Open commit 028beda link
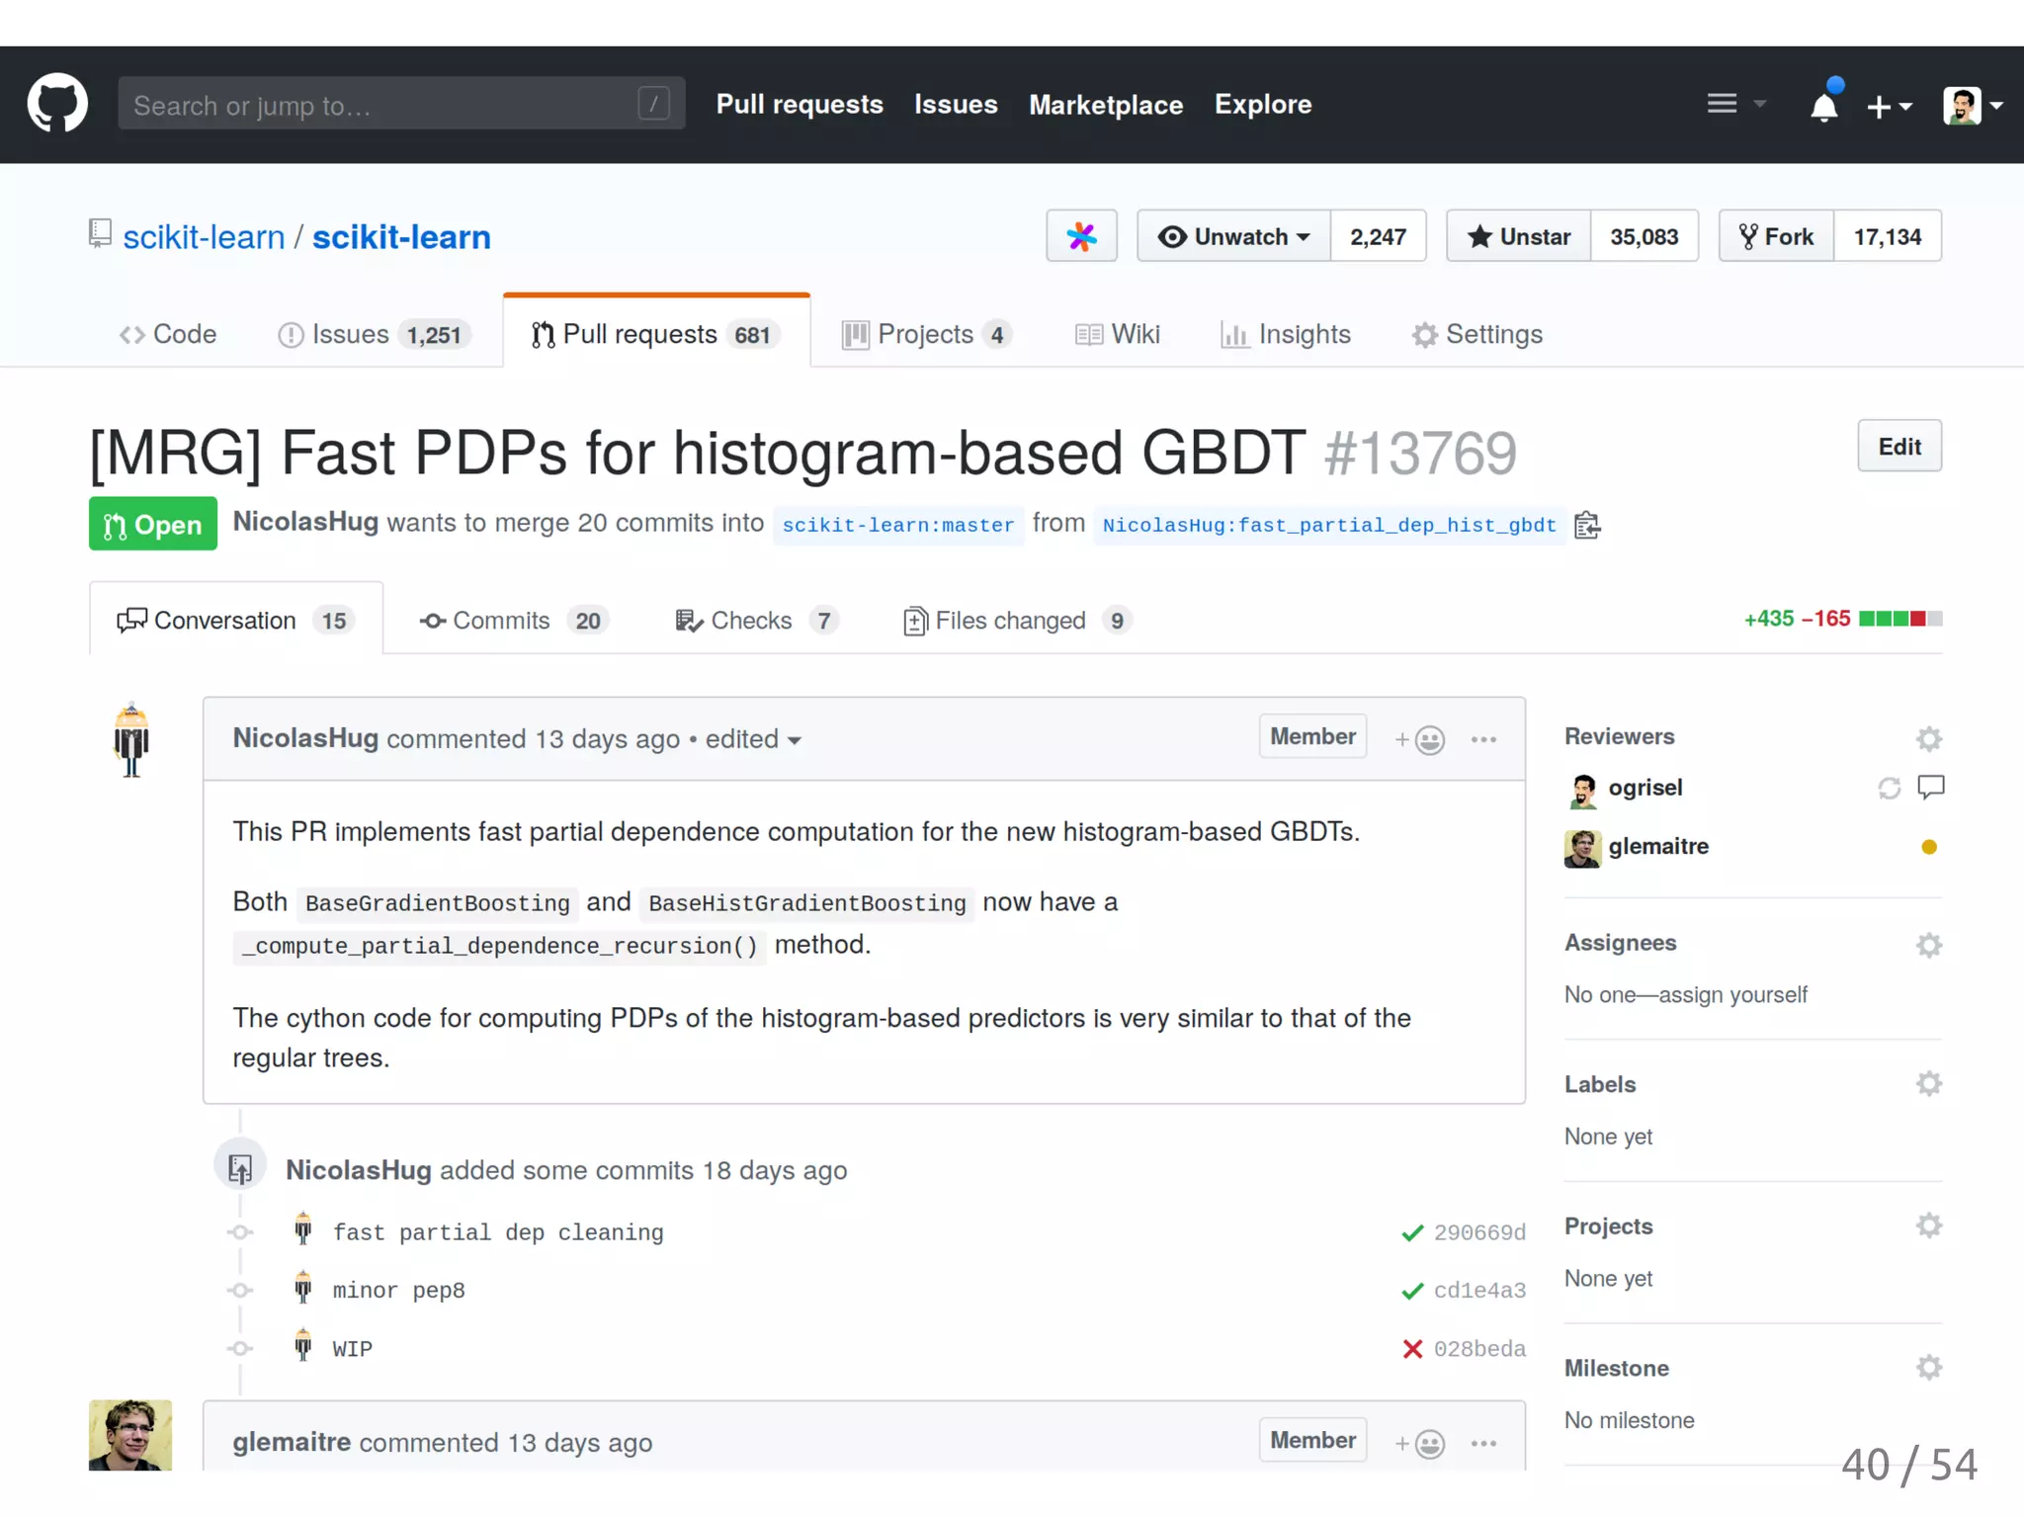Viewport: 2024px width, 1518px height. 1479,1349
